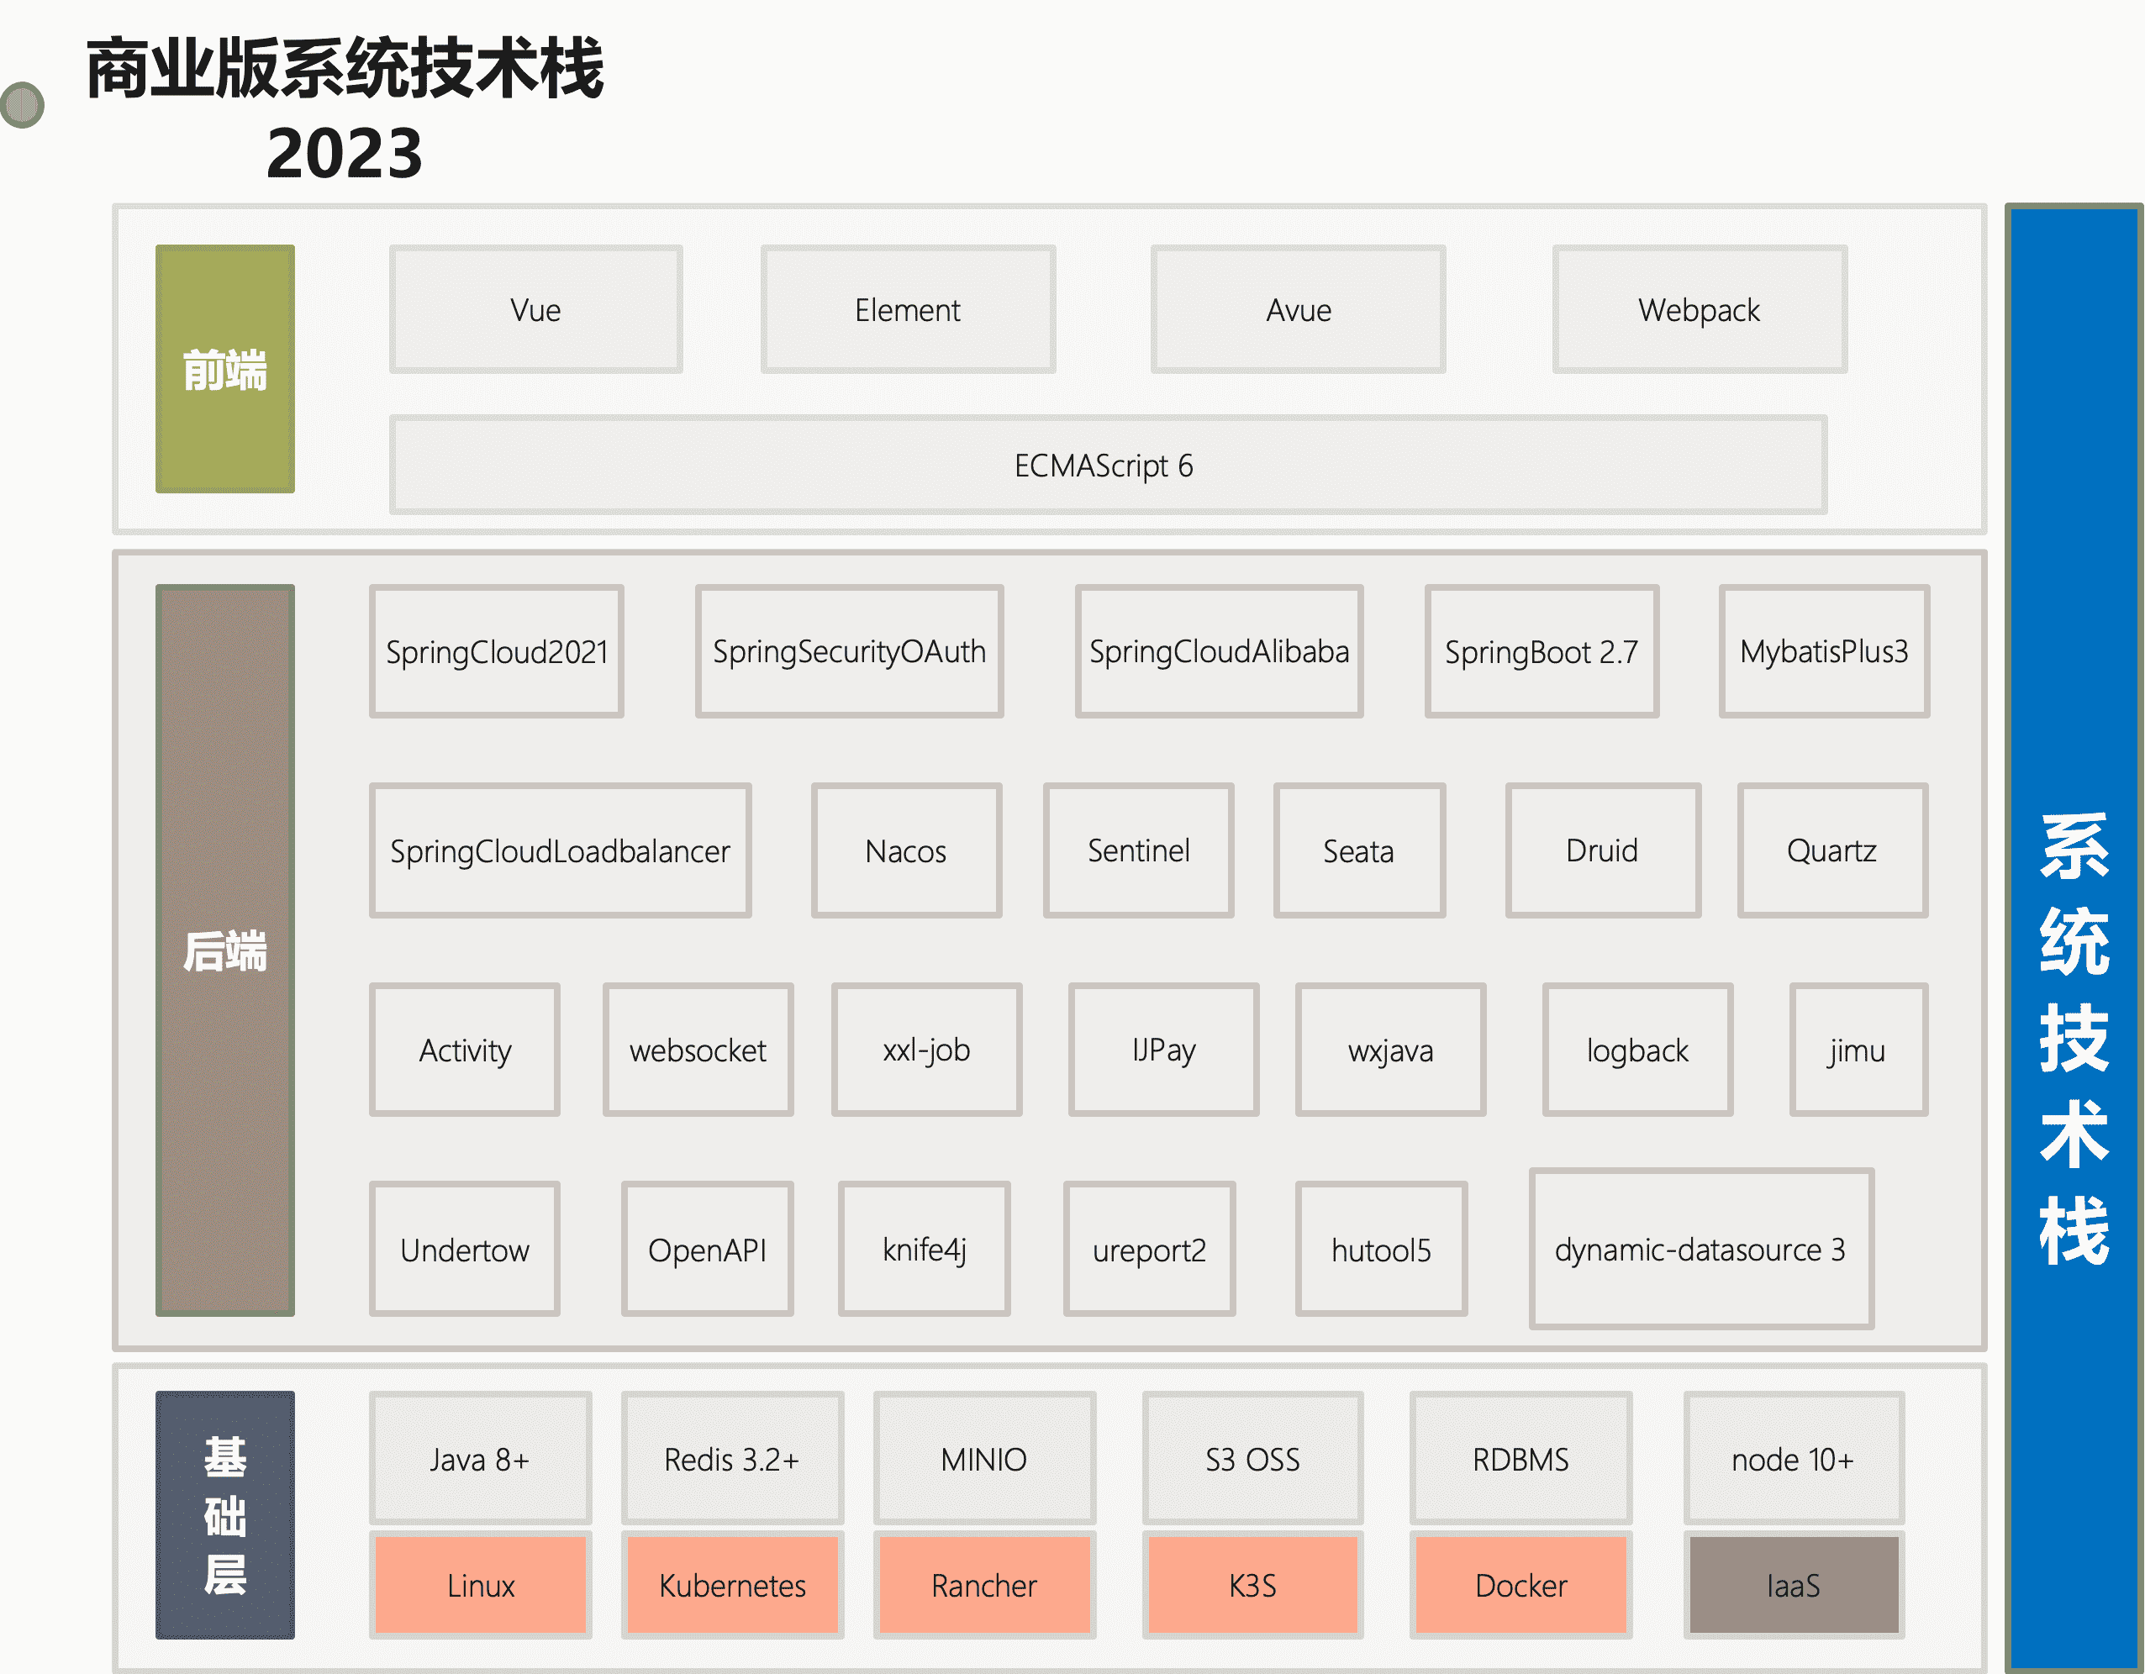
Task: Click the orange K3S box
Action: [x=1252, y=1585]
